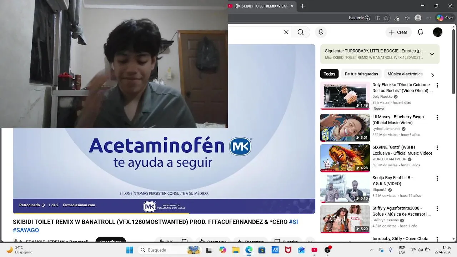Open Copilot from the taskbar
The image size is (457, 257).
[222, 250]
